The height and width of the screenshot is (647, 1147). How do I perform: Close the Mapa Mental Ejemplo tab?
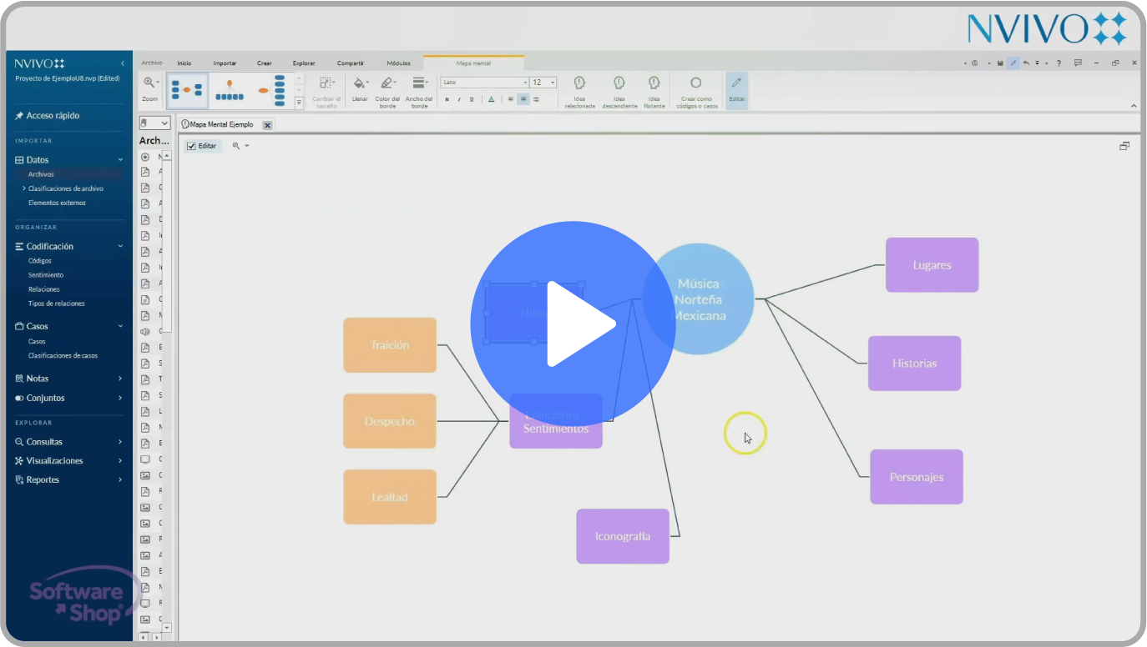(x=267, y=125)
